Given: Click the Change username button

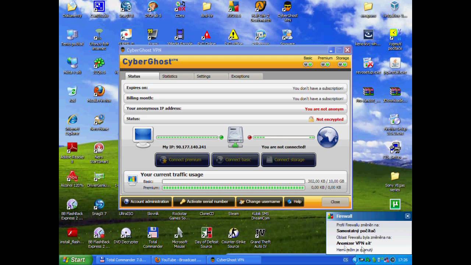Looking at the screenshot, I should click(x=259, y=202).
